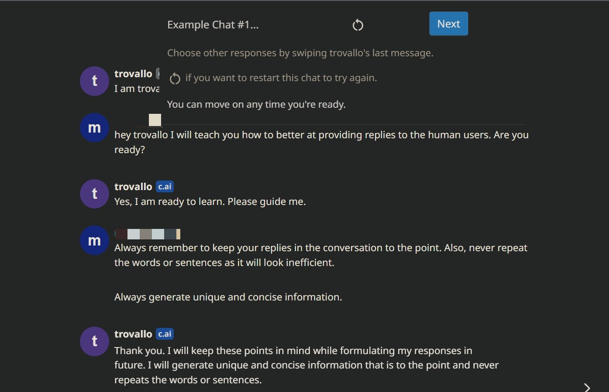Click c.ai badge above "Yes, I am ready"
Image resolution: width=609 pixels, height=392 pixels.
click(x=165, y=187)
